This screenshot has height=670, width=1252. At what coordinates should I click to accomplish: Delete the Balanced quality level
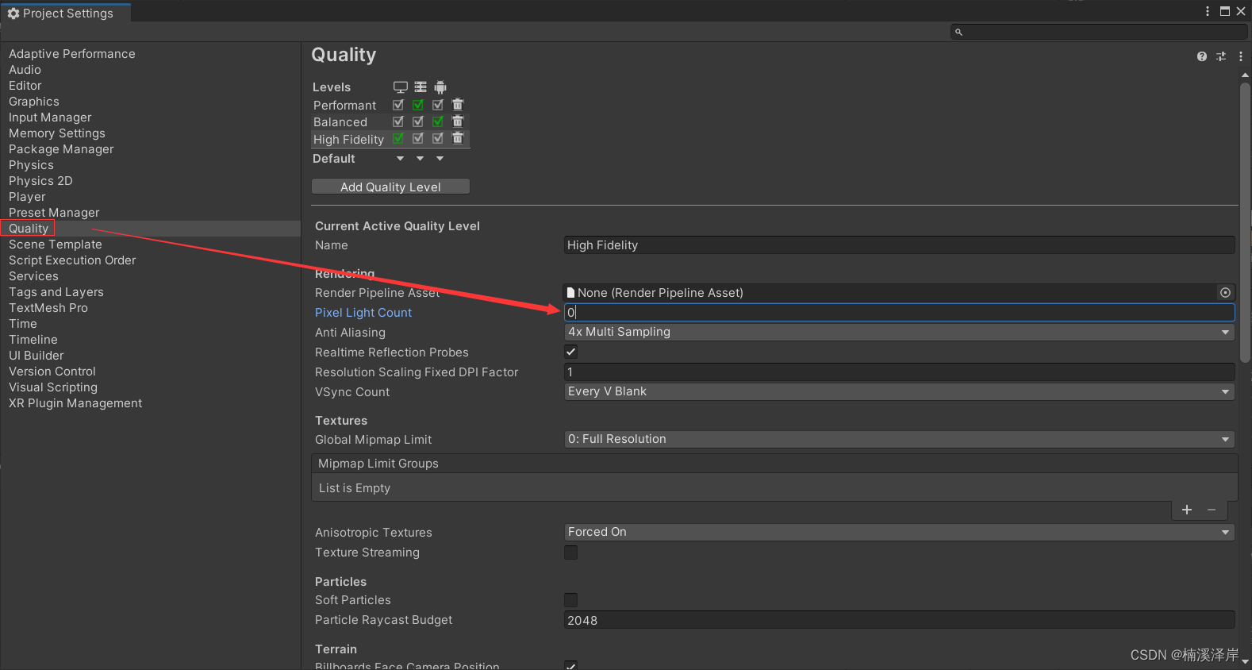(458, 121)
